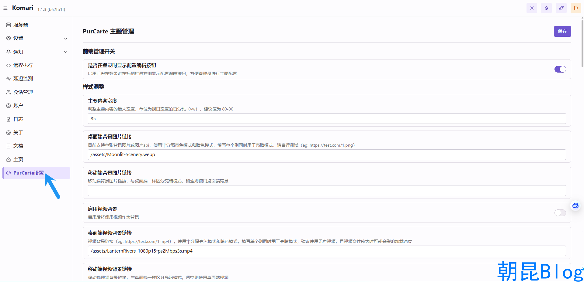Image resolution: width=584 pixels, height=282 pixels.
Task: Open the color theme droplet icon
Action: coord(546,8)
